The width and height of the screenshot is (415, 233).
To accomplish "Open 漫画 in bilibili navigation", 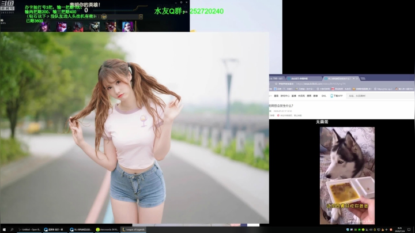I will 309,96.
